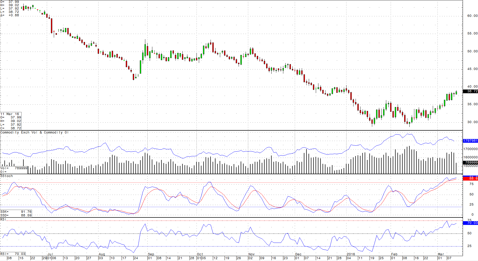Click the 'Δ= +0.88' change readout
The width and height of the screenshot is (478, 261).
pyautogui.click(x=10, y=15)
